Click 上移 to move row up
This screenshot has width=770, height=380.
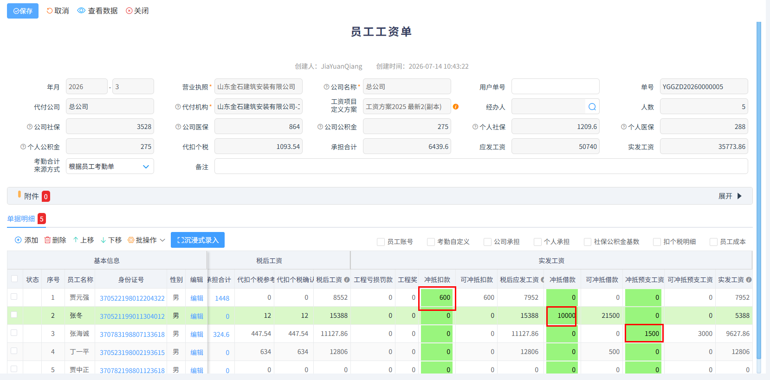(x=84, y=240)
